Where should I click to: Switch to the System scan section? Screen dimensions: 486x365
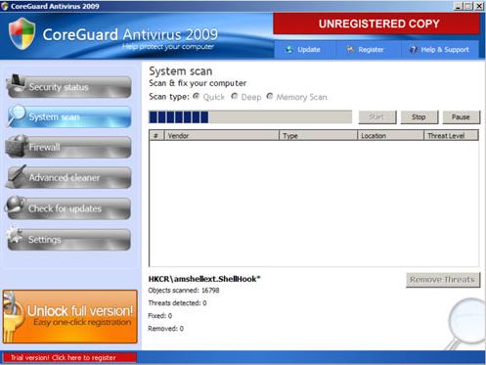click(69, 116)
